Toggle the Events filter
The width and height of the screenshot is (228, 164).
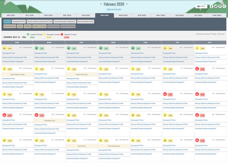(20, 26)
